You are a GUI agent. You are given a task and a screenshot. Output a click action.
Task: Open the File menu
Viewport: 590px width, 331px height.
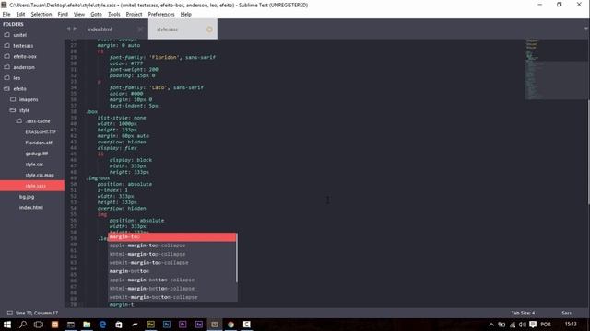point(6,15)
